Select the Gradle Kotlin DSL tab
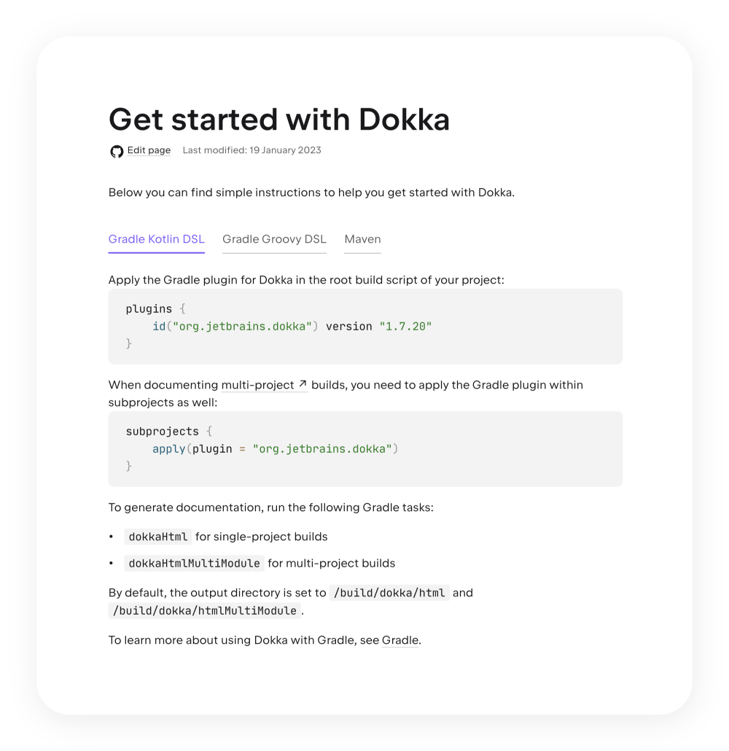The height and width of the screenshot is (751, 729). 156,239
